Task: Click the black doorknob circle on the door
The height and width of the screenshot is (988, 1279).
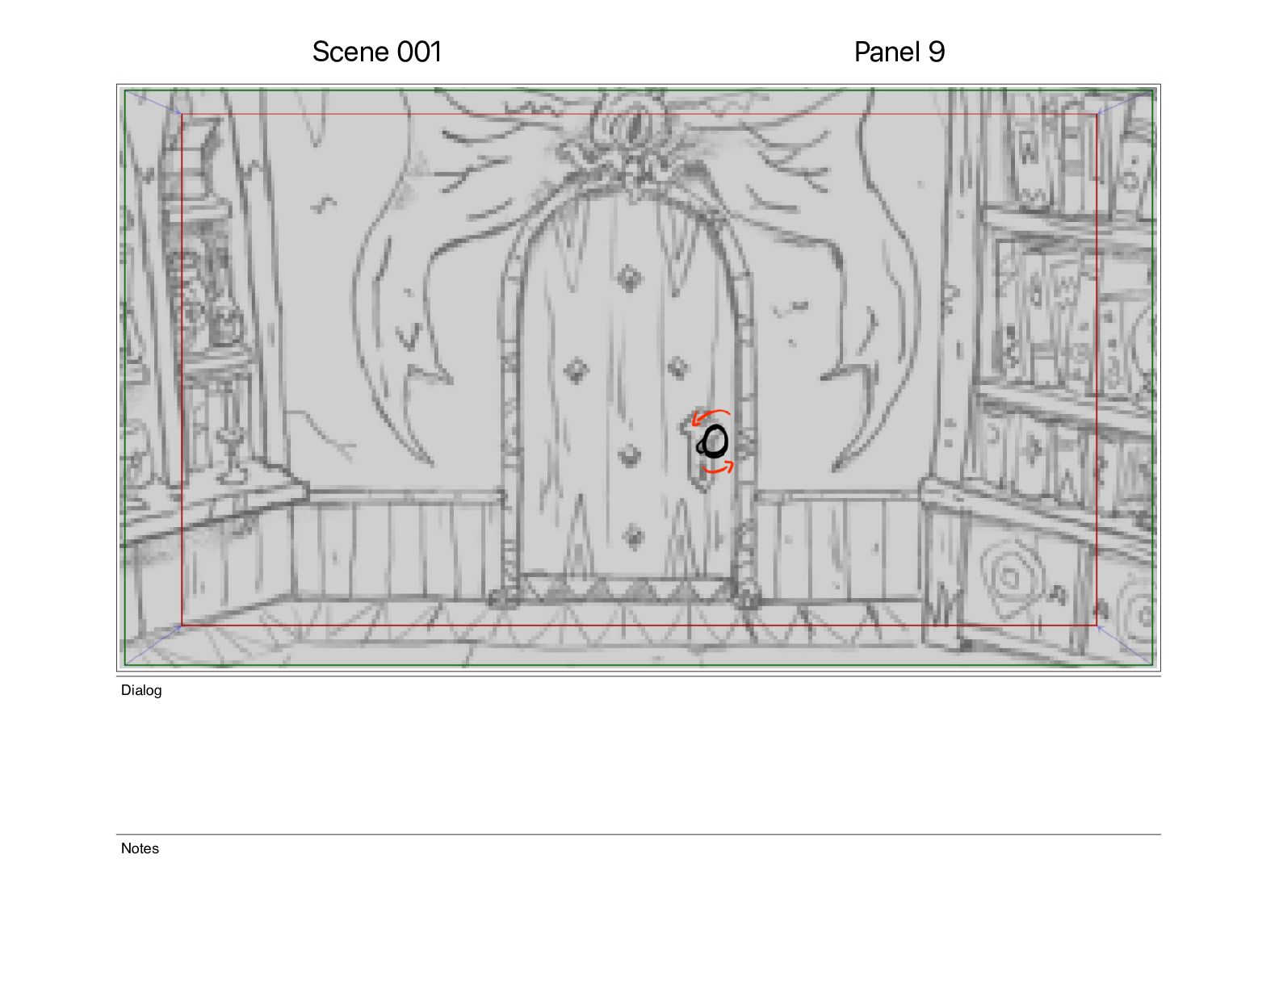Action: pyautogui.click(x=714, y=442)
